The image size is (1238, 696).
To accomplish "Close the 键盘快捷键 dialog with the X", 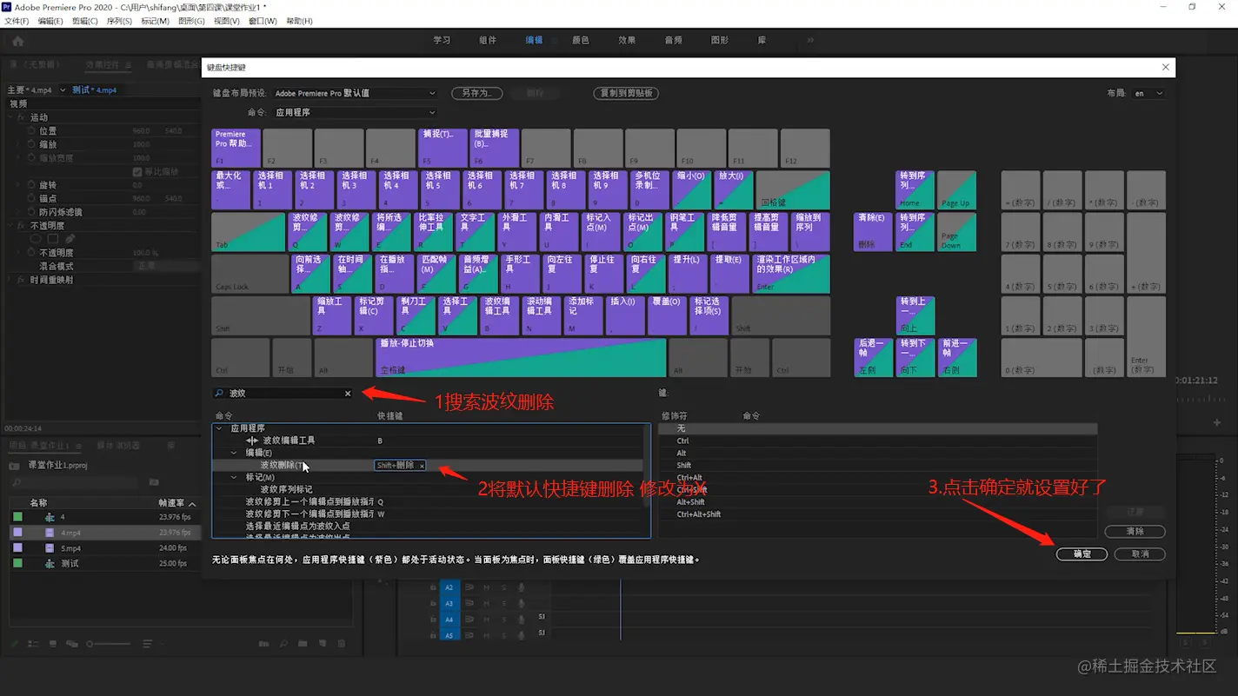I will point(1166,67).
